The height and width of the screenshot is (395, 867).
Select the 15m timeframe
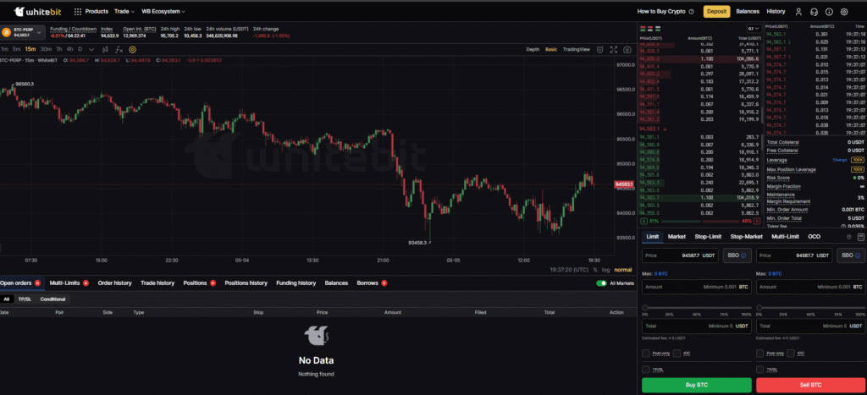point(30,49)
